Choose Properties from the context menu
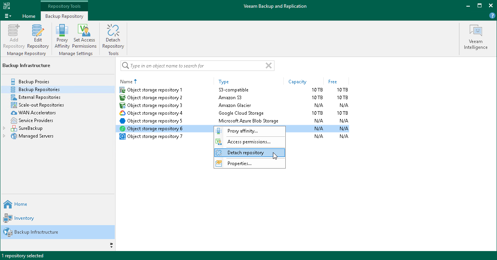This screenshot has width=497, height=260. pos(240,163)
